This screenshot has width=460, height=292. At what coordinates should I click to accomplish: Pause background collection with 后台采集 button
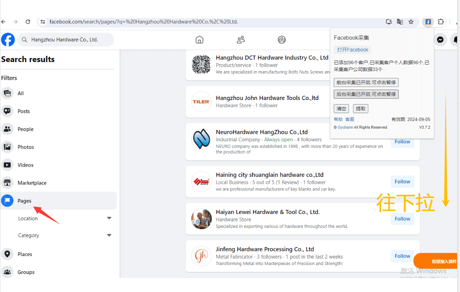coord(366,94)
